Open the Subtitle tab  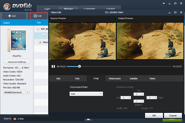click(133, 78)
